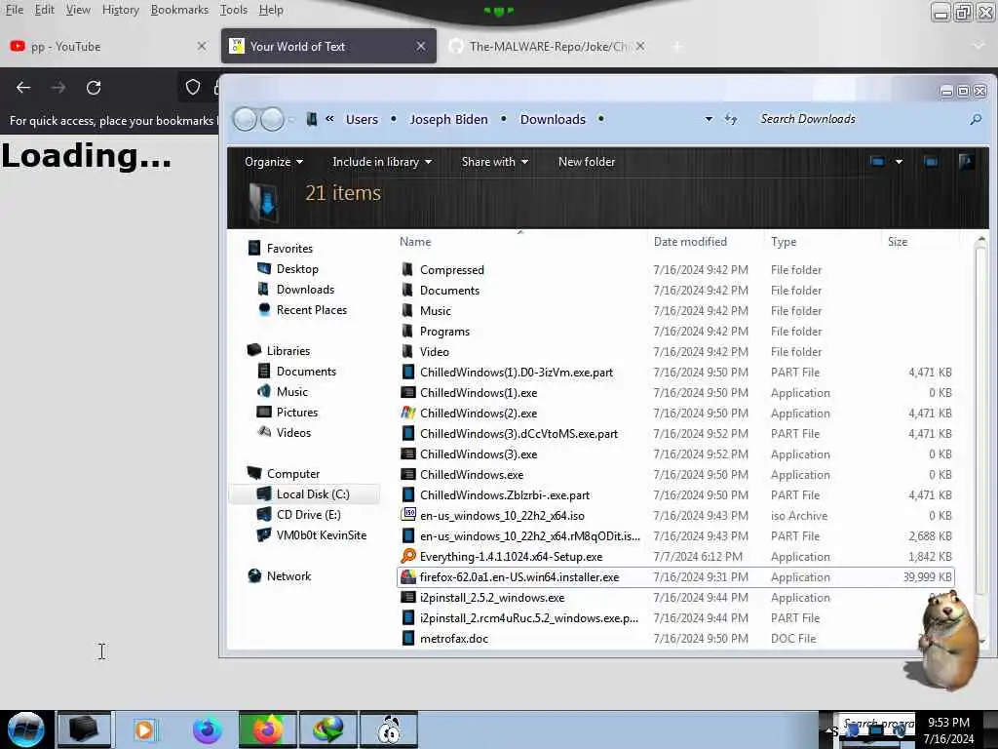Click the Internet Download Manager taskbar icon

328,729
